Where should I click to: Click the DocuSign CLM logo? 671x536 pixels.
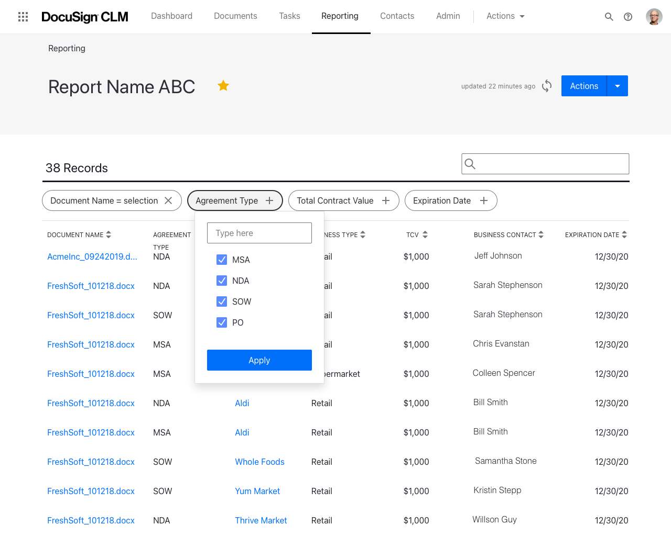point(85,17)
